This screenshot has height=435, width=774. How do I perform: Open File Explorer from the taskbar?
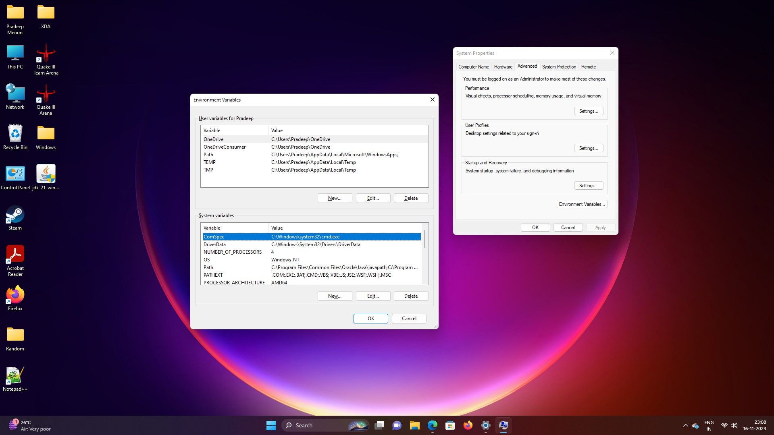pyautogui.click(x=414, y=425)
